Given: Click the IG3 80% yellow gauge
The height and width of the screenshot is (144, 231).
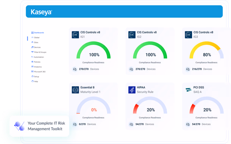Looking at the screenshot, I should [206, 50].
